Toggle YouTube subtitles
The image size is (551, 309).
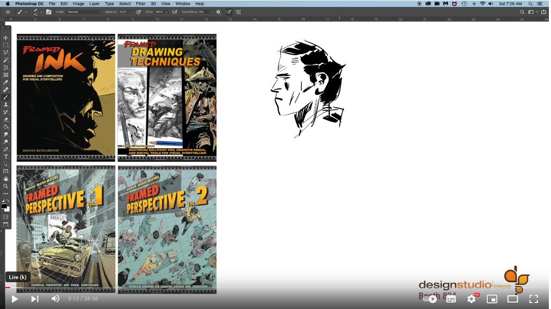pos(451,299)
